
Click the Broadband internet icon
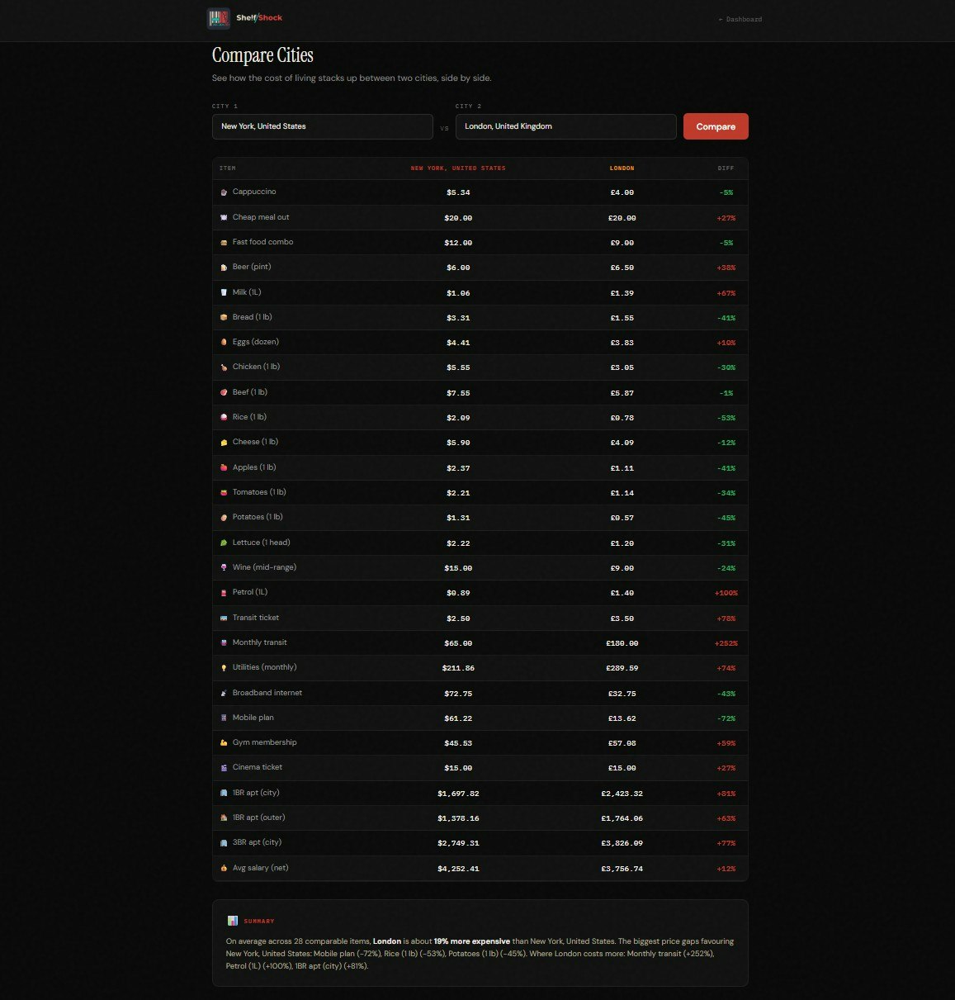[x=224, y=693]
